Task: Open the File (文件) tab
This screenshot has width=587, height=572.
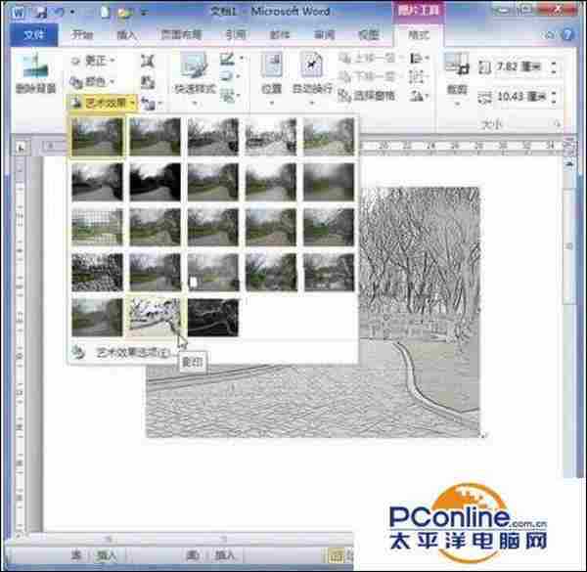Action: click(x=34, y=35)
